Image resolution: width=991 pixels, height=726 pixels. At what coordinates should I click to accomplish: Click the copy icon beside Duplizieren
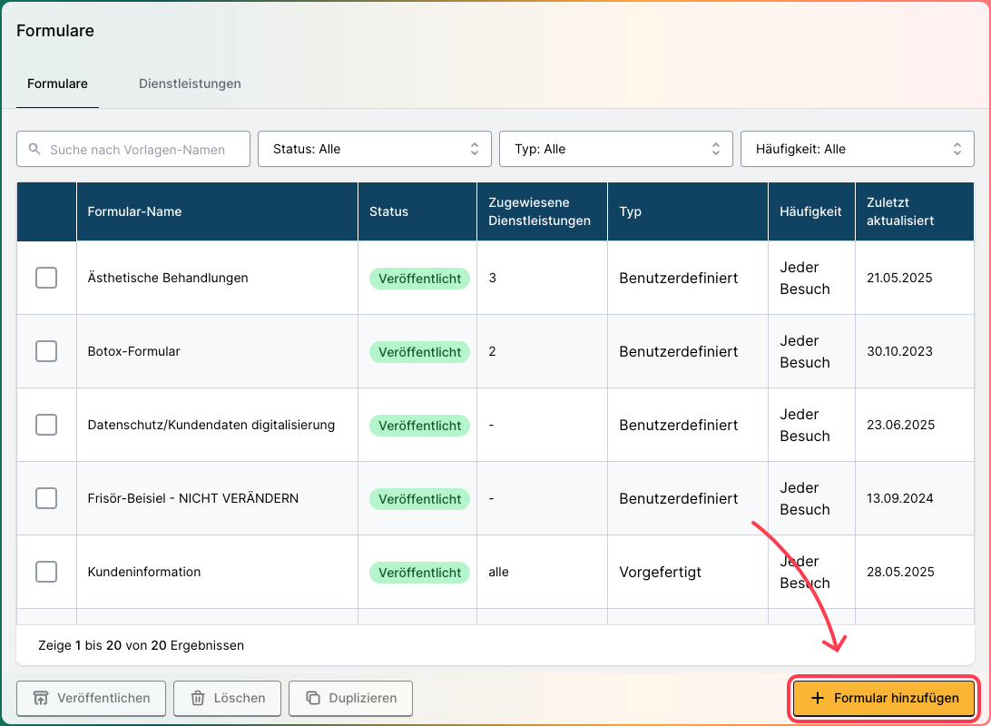(x=313, y=698)
